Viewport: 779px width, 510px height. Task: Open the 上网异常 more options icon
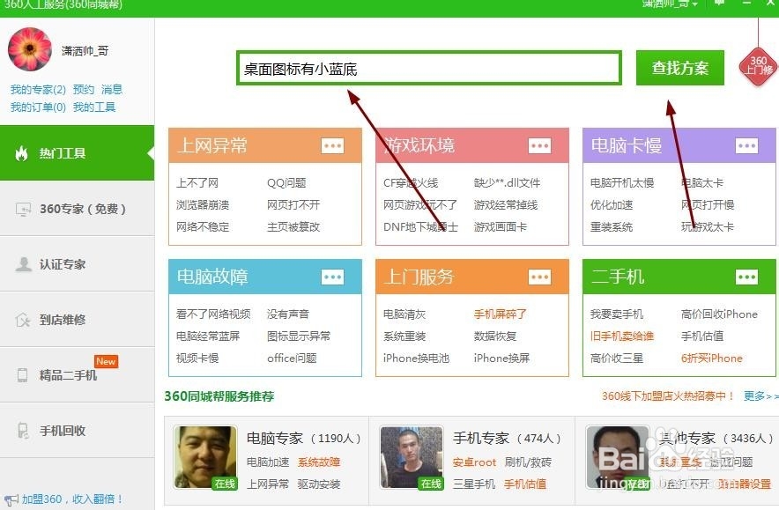(x=332, y=146)
